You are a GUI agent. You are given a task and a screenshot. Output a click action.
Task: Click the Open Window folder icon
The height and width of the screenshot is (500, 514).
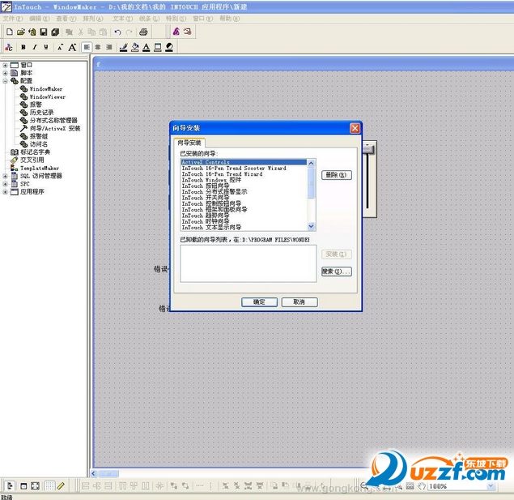click(21, 32)
